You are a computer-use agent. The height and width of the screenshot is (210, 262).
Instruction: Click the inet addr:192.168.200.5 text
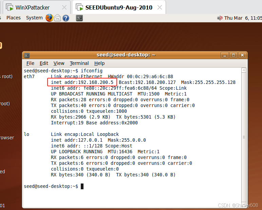pos(82,82)
